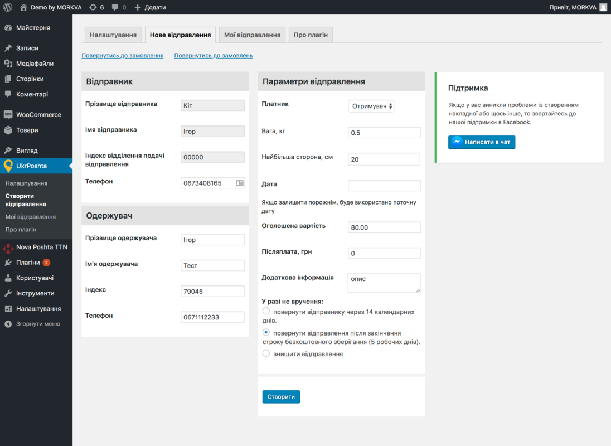
Task: Click the Ім'я одержувача field with Тест
Action: point(213,265)
